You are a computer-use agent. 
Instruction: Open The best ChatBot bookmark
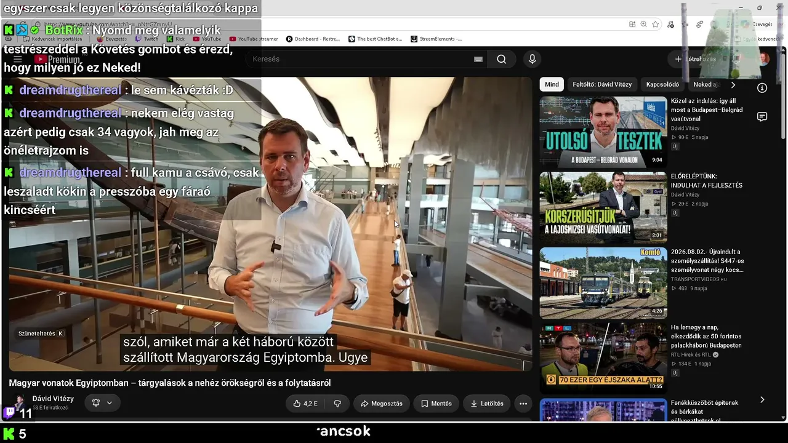(x=375, y=39)
